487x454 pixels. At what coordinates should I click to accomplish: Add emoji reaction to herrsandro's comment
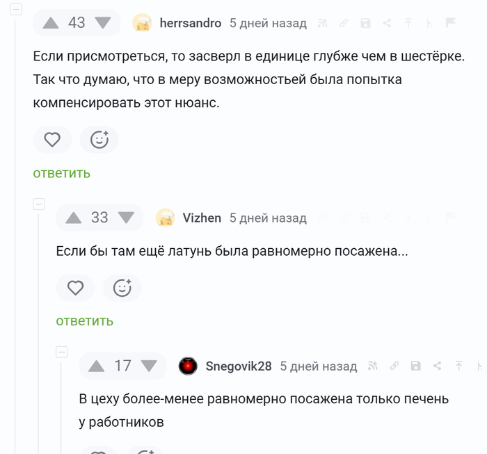tap(99, 140)
